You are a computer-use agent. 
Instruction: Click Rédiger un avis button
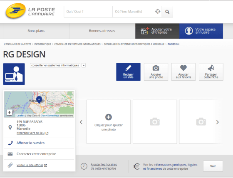coord(128,72)
